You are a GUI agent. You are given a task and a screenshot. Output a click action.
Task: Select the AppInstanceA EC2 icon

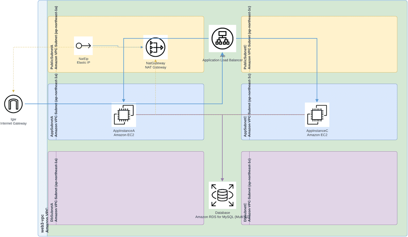point(124,115)
